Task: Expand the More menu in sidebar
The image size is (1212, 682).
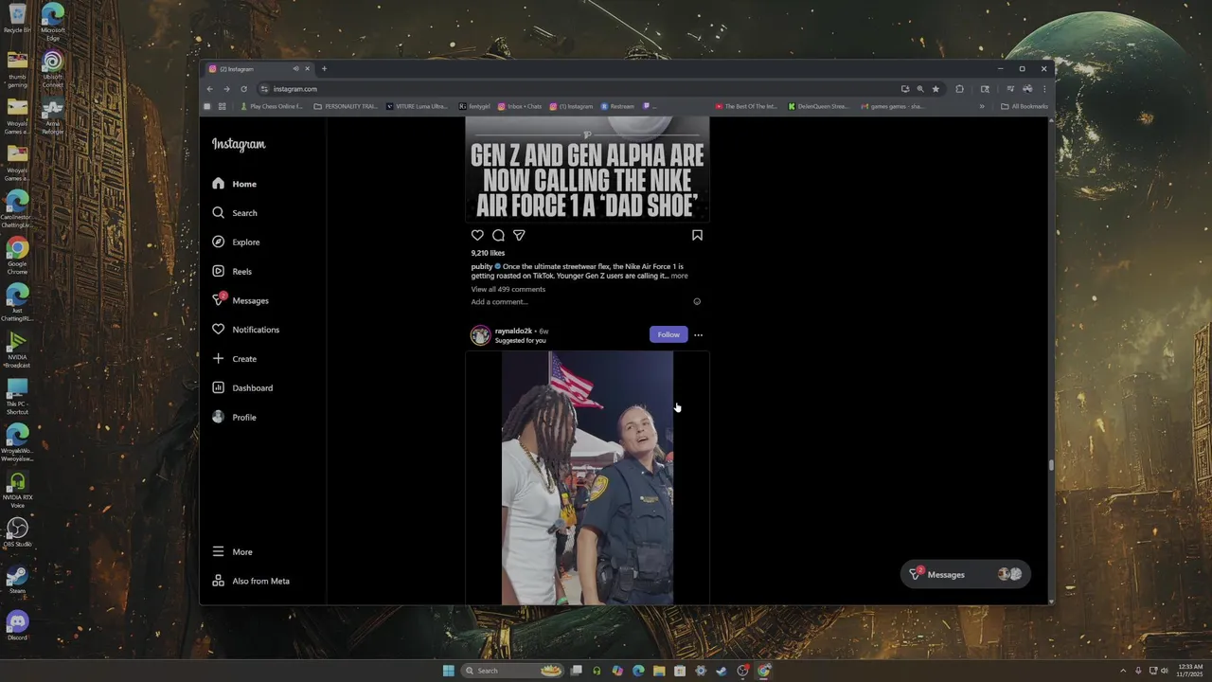Action: point(233,552)
